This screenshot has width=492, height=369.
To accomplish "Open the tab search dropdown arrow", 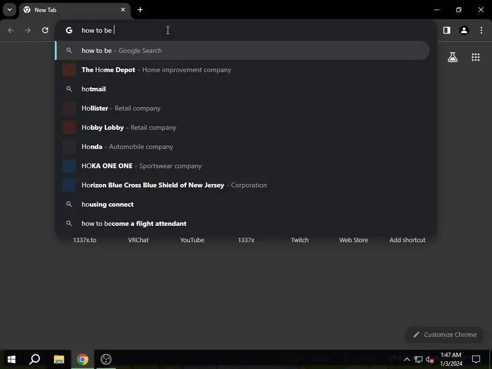I will tap(10, 10).
